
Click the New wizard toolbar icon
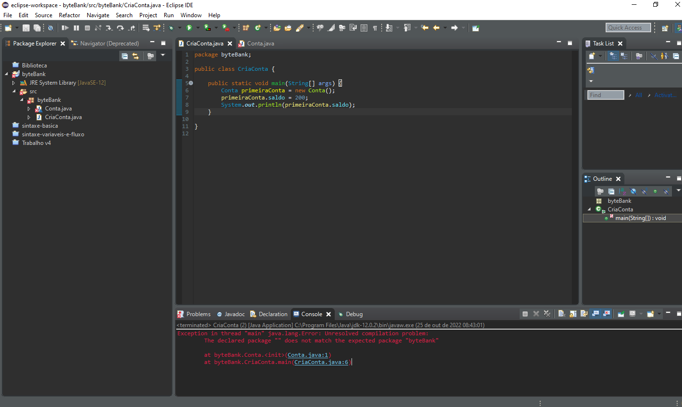click(x=8, y=28)
